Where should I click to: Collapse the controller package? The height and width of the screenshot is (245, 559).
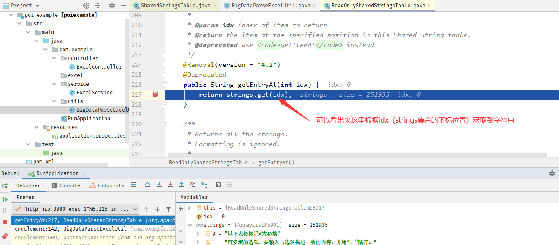pos(55,58)
